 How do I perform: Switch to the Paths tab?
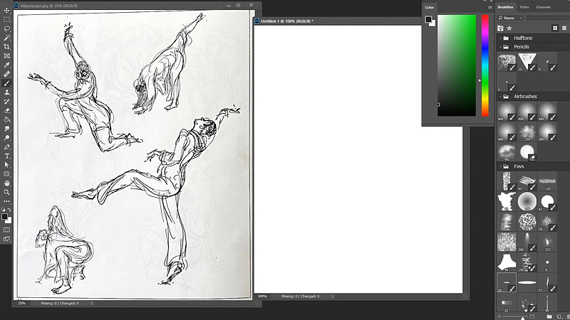tap(524, 7)
